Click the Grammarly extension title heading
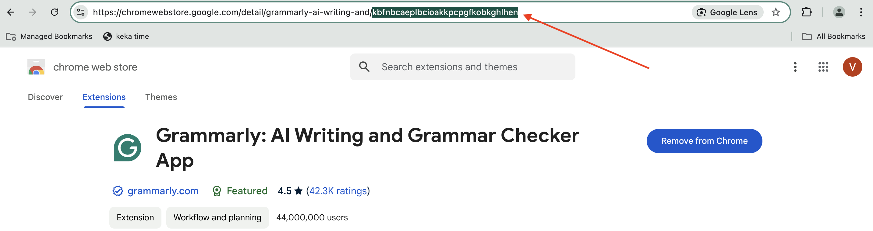The height and width of the screenshot is (231, 873). pyautogui.click(x=367, y=147)
